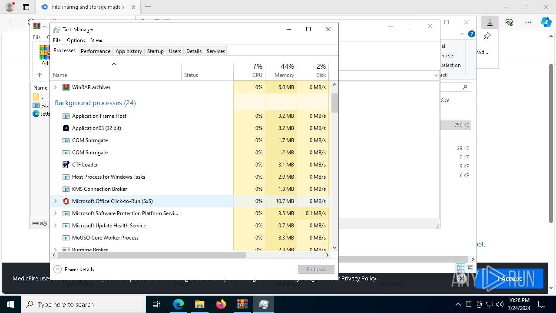Image resolution: width=556 pixels, height=313 pixels.
Task: Switch to details view icon in Explorer
Action: pos(460,268)
